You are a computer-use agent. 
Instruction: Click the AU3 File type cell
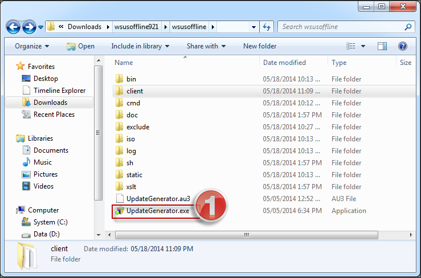point(344,199)
